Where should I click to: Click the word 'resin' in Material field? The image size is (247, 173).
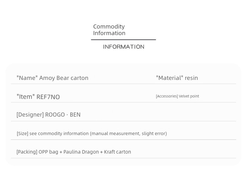tap(191, 78)
